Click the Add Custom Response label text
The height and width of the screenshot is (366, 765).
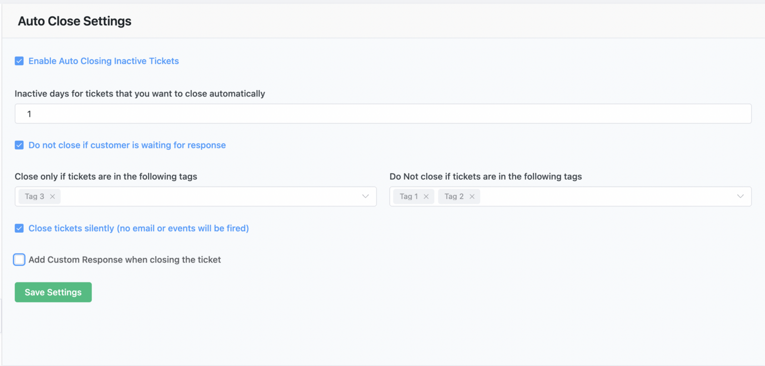tap(125, 259)
